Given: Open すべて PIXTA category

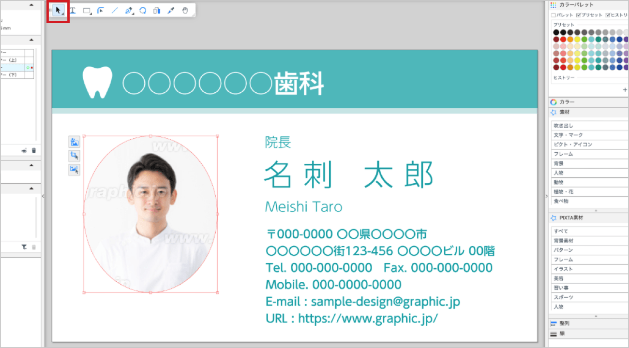Looking at the screenshot, I should 590,232.
